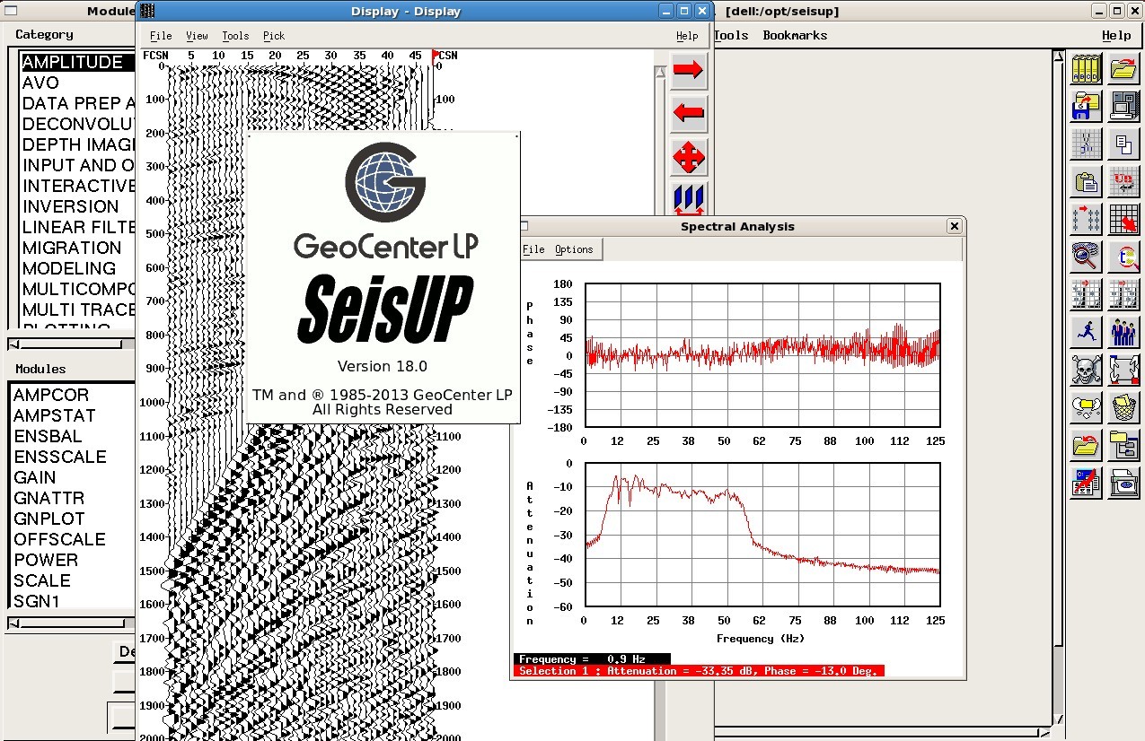Viewport: 1145px width, 741px height.
Task: Click the red right-arrow next-panel button
Action: tap(689, 70)
